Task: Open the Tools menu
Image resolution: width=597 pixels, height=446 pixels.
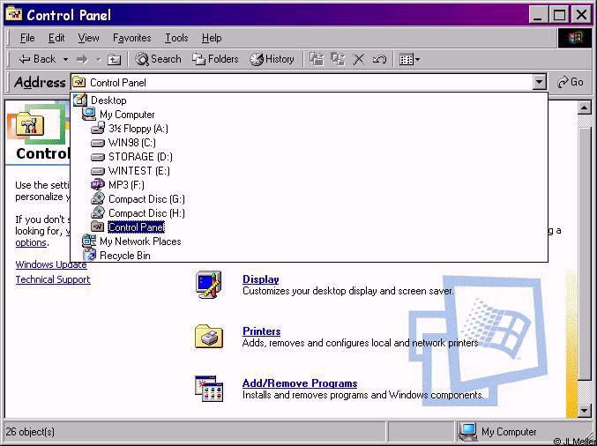Action: click(176, 38)
